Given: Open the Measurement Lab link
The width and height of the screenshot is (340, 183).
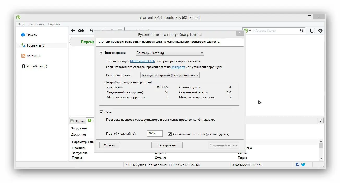Looking at the screenshot, I should point(142,61).
